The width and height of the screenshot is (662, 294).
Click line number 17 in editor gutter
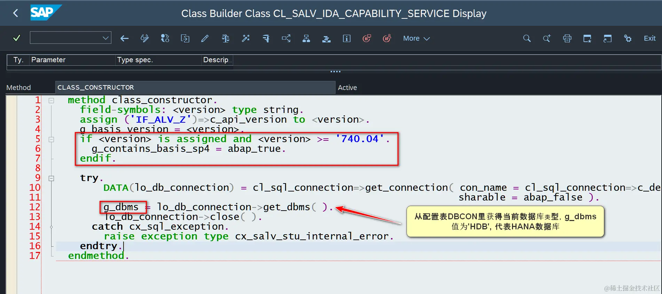click(x=34, y=255)
